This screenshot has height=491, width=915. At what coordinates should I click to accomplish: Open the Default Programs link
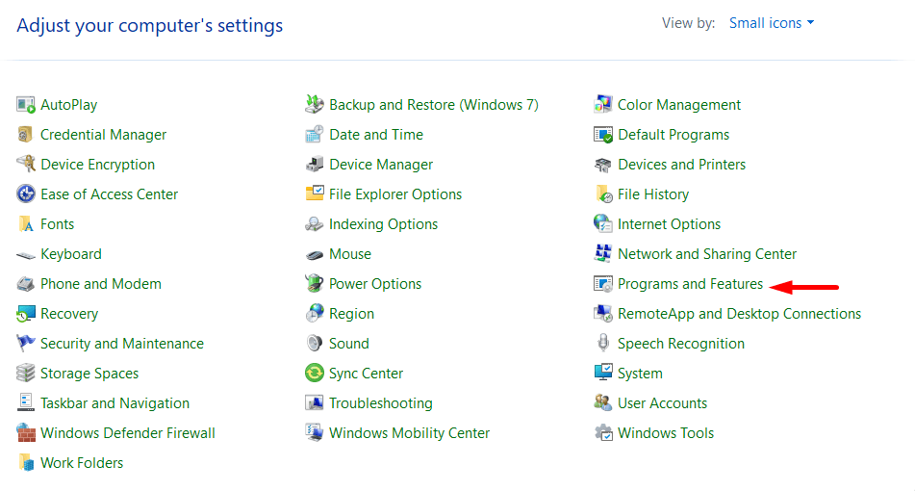tap(674, 135)
